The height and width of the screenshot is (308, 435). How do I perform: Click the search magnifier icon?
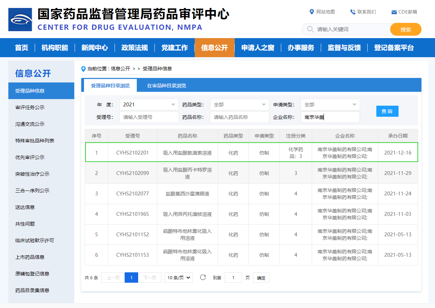tap(310, 29)
